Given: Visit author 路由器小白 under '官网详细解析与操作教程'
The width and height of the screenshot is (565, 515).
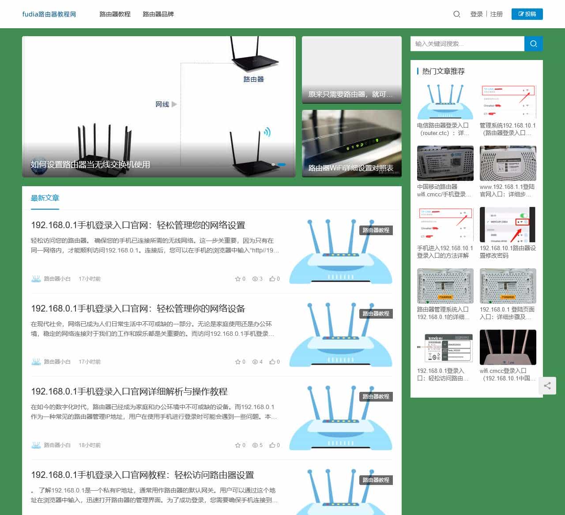Looking at the screenshot, I should 57,445.
